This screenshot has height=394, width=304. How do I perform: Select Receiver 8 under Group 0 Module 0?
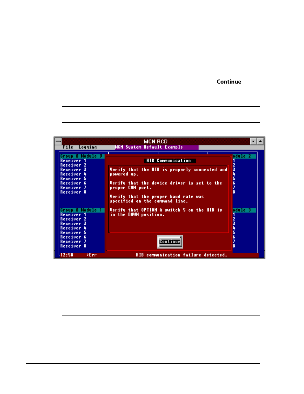(73, 192)
